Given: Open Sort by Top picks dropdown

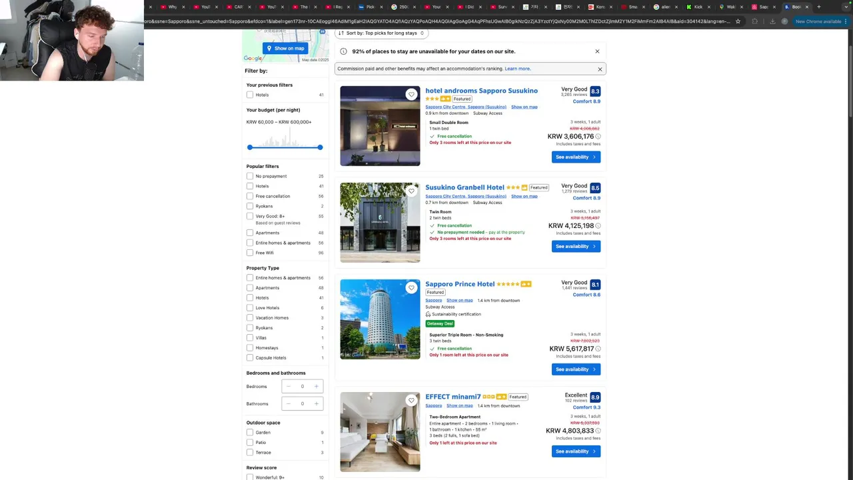Looking at the screenshot, I should [x=381, y=33].
